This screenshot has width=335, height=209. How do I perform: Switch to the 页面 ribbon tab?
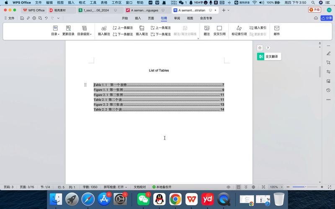pos(151,18)
